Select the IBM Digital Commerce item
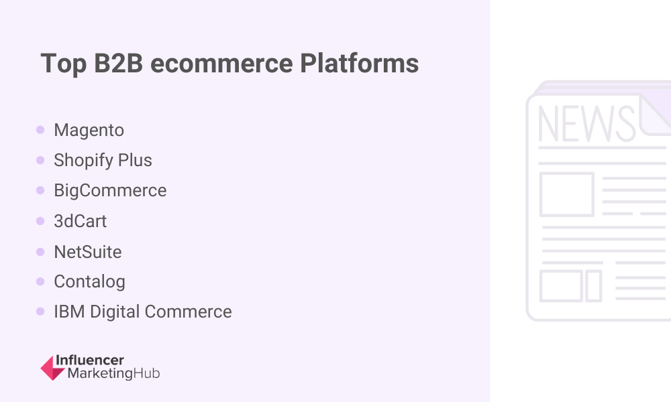This screenshot has width=671, height=402. pos(142,312)
